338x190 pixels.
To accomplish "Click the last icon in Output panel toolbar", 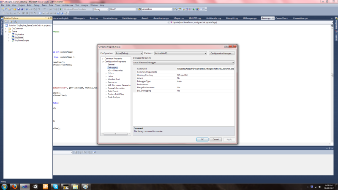I will point(94,152).
